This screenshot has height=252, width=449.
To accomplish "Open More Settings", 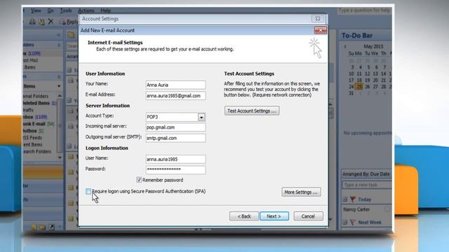I will point(301,192).
